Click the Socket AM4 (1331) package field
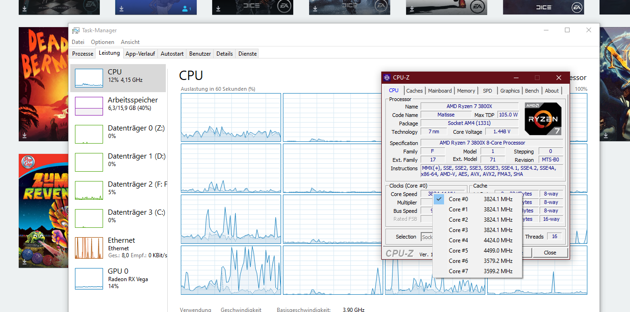 tap(469, 123)
